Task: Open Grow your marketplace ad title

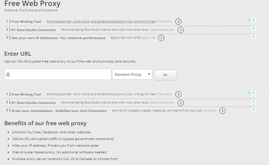Action: (x=59, y=111)
